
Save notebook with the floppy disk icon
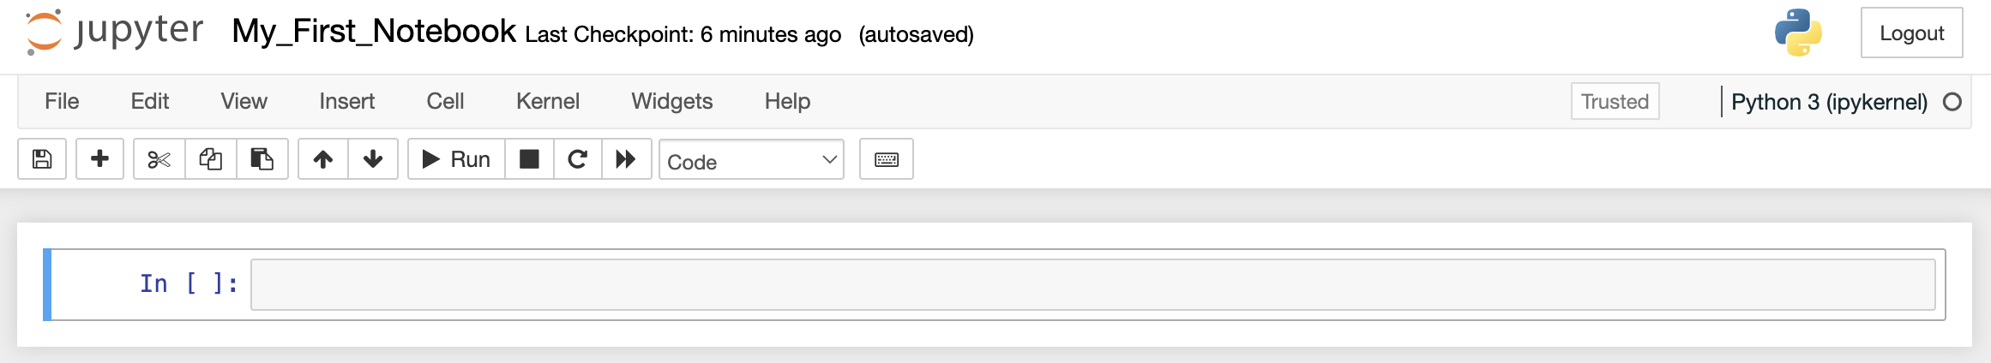42,159
